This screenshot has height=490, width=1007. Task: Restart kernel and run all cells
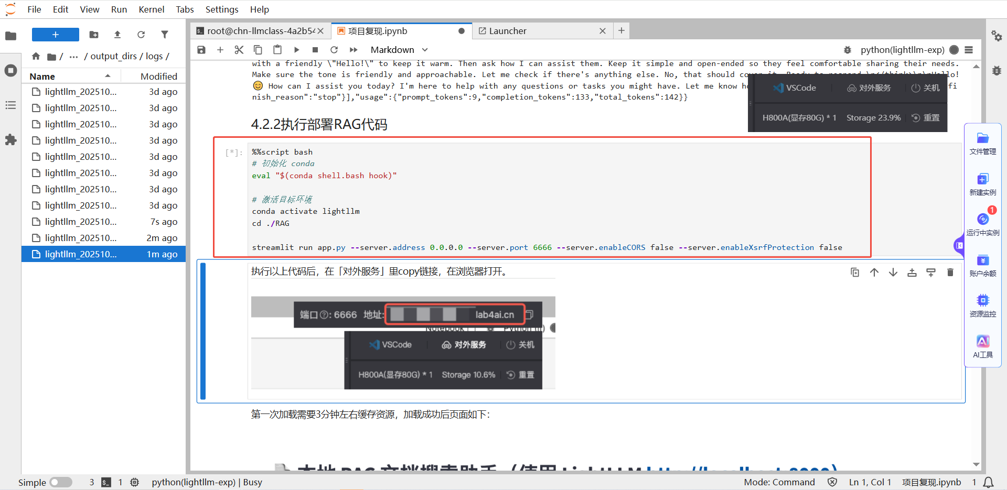click(353, 50)
